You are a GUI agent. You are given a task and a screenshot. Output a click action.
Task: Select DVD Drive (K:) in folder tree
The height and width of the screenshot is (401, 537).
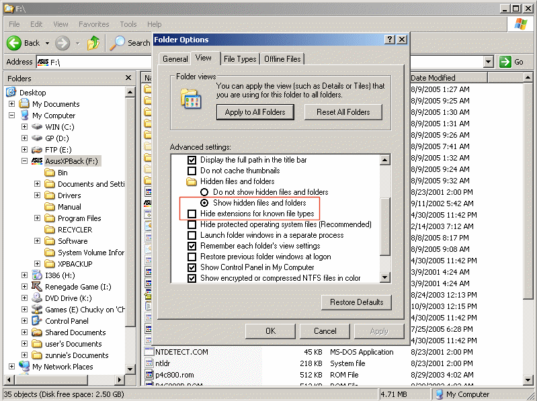point(65,298)
